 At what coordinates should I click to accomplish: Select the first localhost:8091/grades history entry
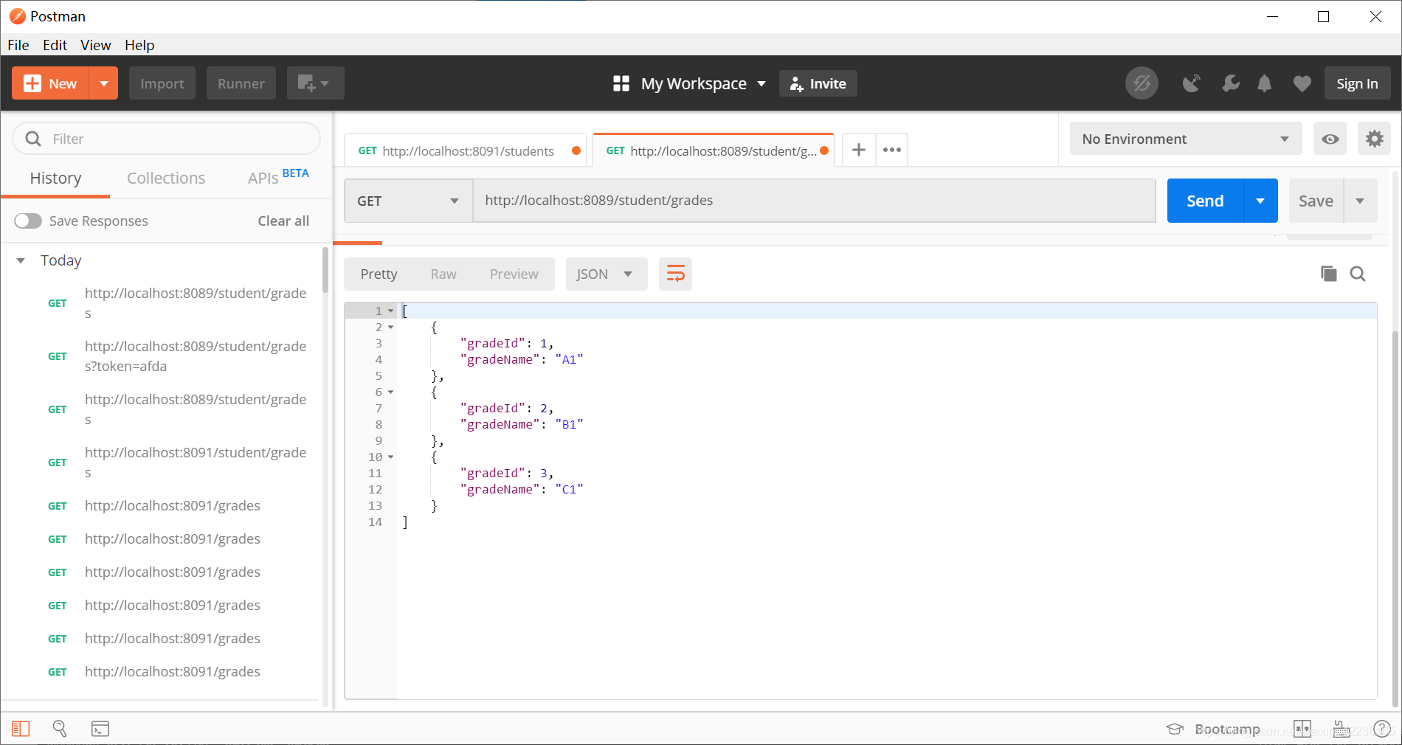(173, 506)
